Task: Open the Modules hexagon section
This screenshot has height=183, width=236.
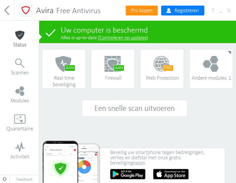Action: pos(20,95)
